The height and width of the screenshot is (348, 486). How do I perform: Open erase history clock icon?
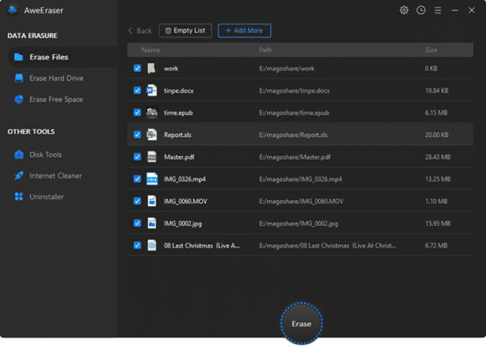pos(421,10)
